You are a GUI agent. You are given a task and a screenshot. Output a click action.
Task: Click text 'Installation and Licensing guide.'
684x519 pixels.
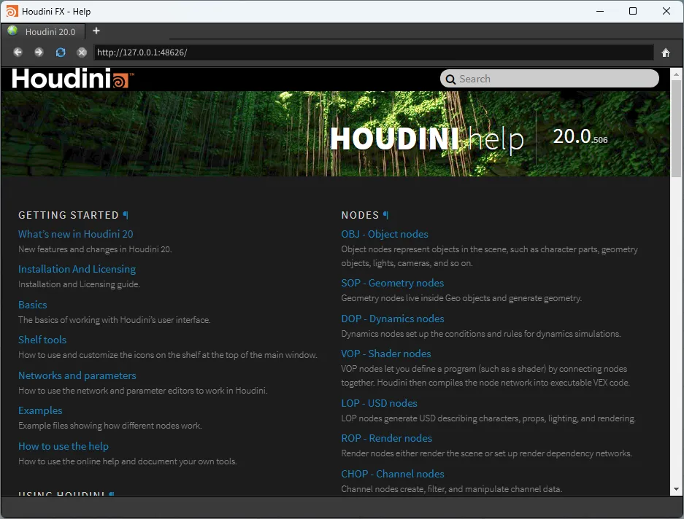click(79, 284)
